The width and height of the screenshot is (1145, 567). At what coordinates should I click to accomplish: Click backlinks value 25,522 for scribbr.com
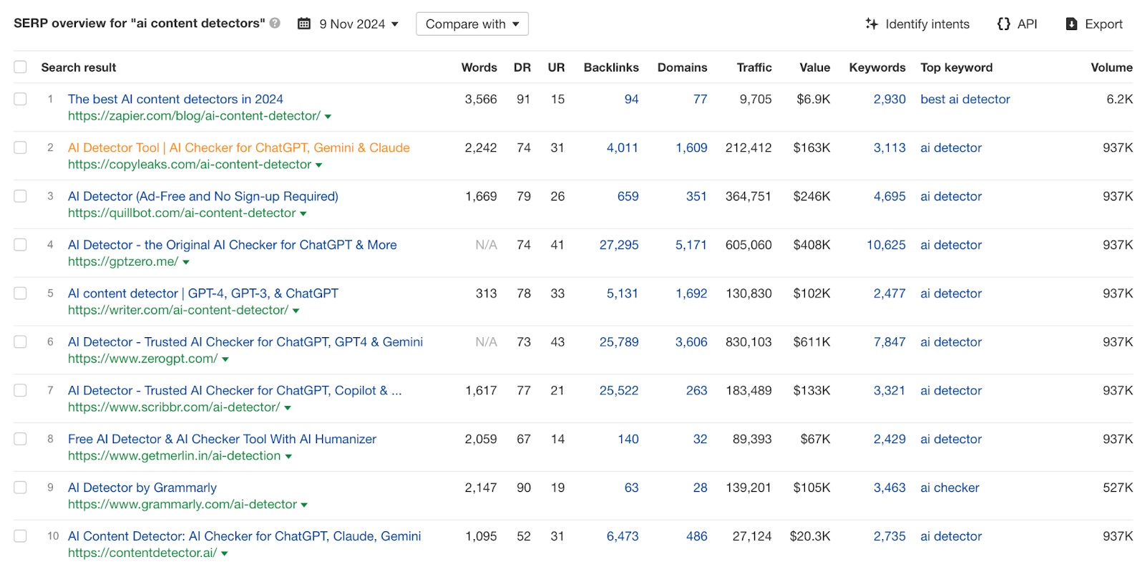pos(619,390)
